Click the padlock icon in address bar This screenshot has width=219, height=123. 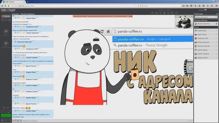pos(9,6)
